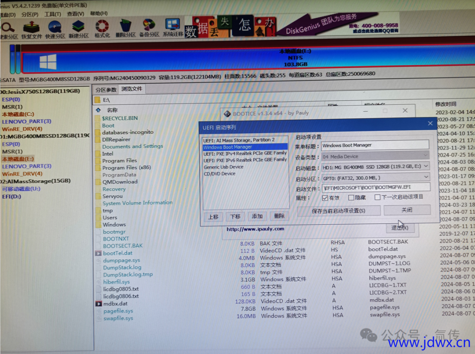Click the 启动文件 path field
The width and height of the screenshot is (475, 354).
pyautogui.click(x=376, y=188)
